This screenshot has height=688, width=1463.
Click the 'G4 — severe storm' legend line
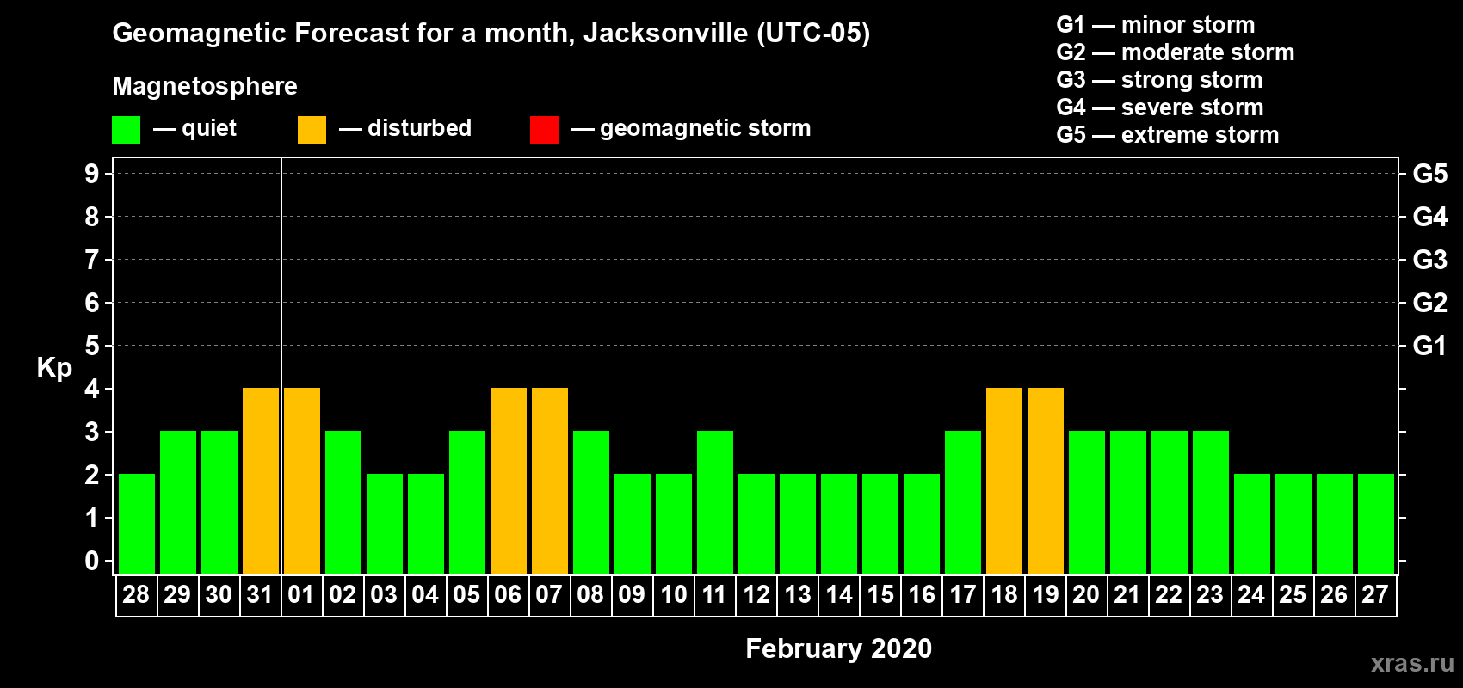coord(1160,107)
